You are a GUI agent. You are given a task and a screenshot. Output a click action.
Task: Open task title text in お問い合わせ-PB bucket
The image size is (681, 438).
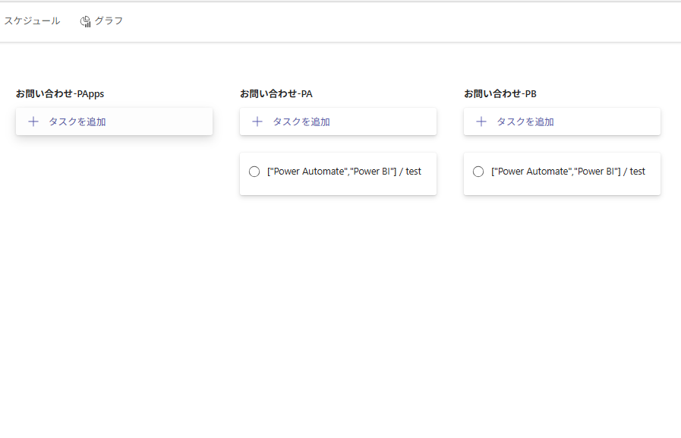(568, 172)
